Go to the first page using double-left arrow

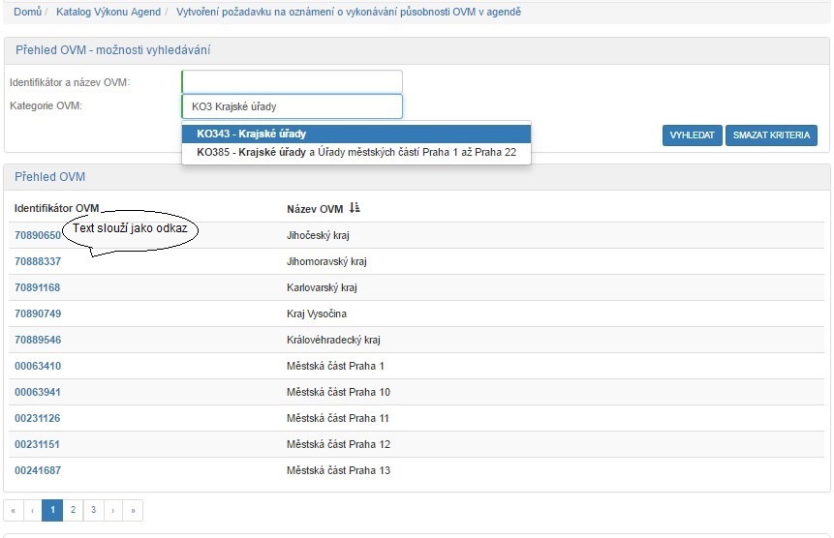tap(14, 510)
